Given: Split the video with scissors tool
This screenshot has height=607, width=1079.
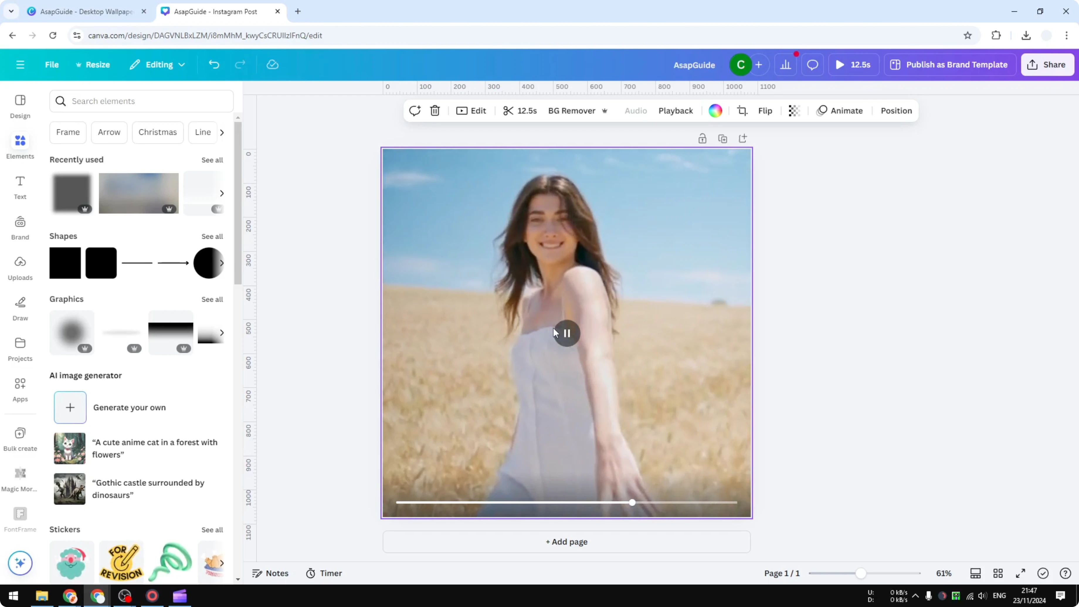Looking at the screenshot, I should (x=508, y=111).
